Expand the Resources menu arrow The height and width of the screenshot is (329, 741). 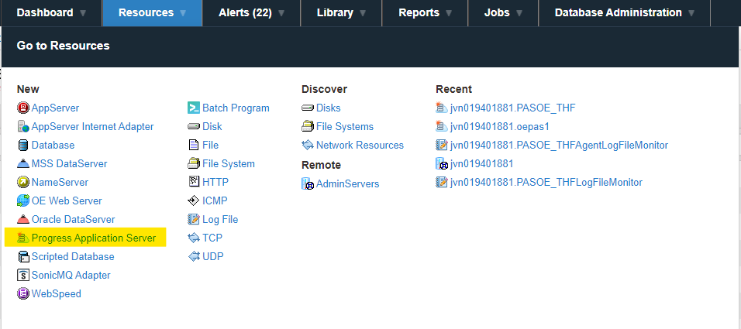[x=183, y=13]
